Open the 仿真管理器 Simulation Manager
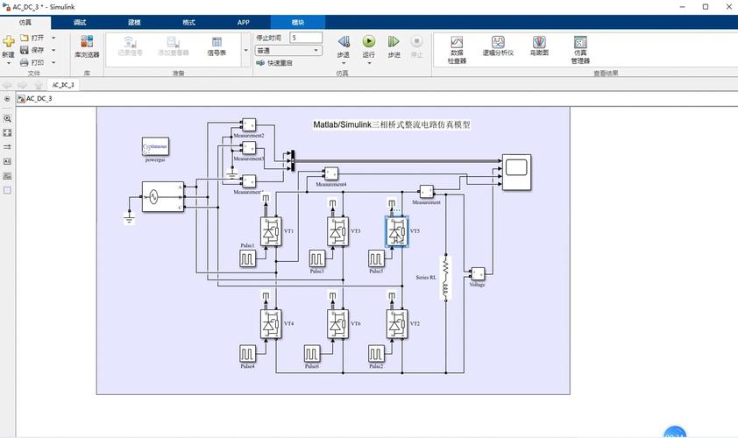Image resolution: width=738 pixels, height=438 pixels. point(580,50)
